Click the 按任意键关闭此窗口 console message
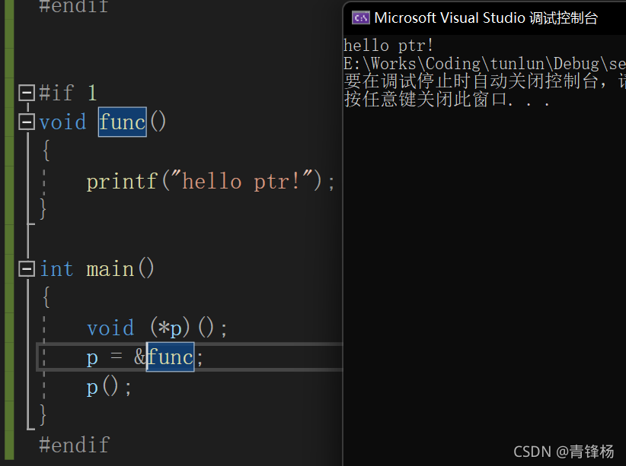 click(x=446, y=100)
